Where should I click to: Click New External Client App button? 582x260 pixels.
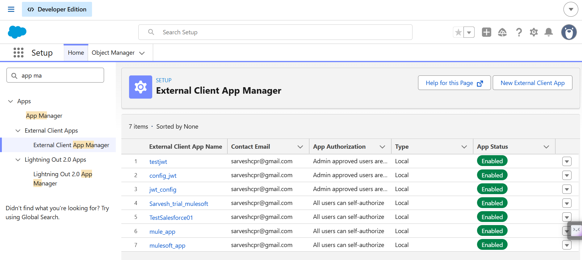532,83
